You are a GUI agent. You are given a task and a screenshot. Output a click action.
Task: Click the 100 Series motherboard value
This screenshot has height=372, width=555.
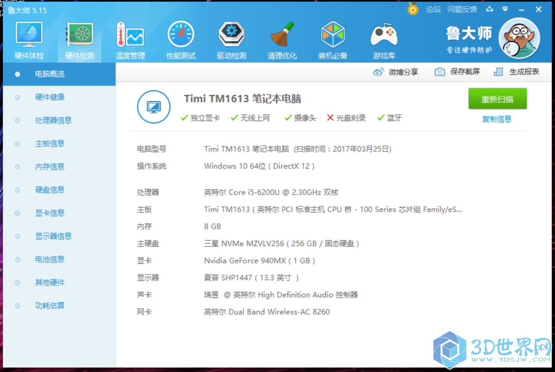pyautogui.click(x=333, y=209)
